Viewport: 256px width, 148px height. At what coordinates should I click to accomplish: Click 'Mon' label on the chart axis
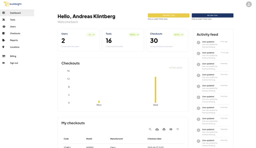point(99,105)
